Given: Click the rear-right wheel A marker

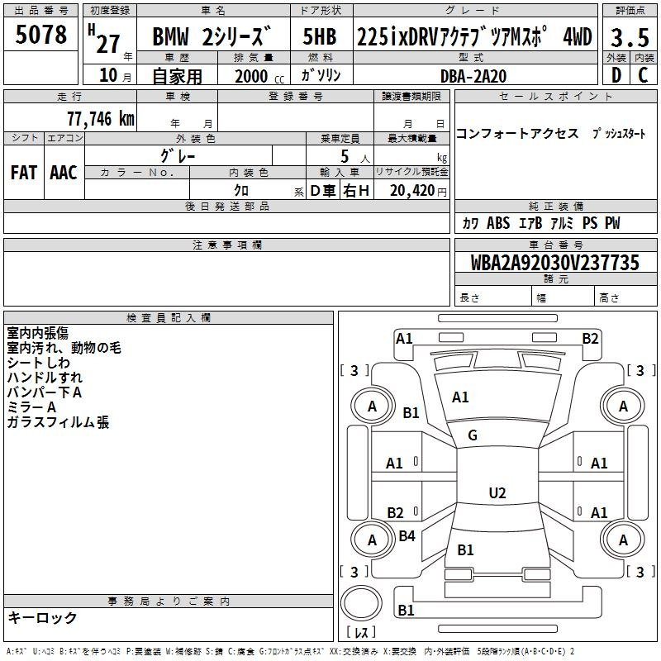Looking at the screenshot, I should click(623, 540).
